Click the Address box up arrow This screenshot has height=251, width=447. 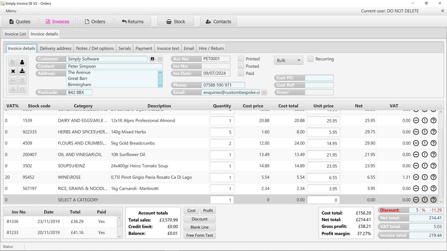pos(160,72)
